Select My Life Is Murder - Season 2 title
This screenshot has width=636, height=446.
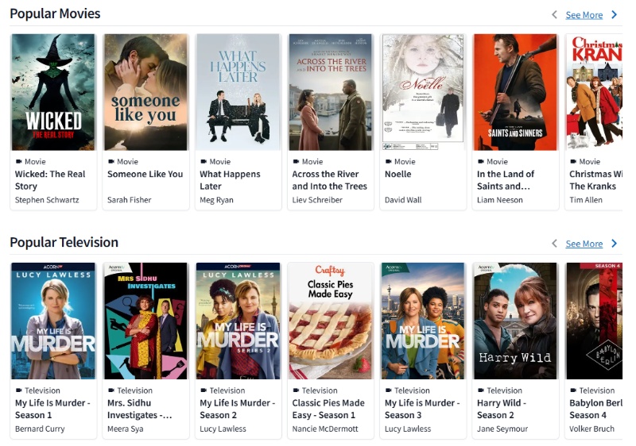(237, 409)
